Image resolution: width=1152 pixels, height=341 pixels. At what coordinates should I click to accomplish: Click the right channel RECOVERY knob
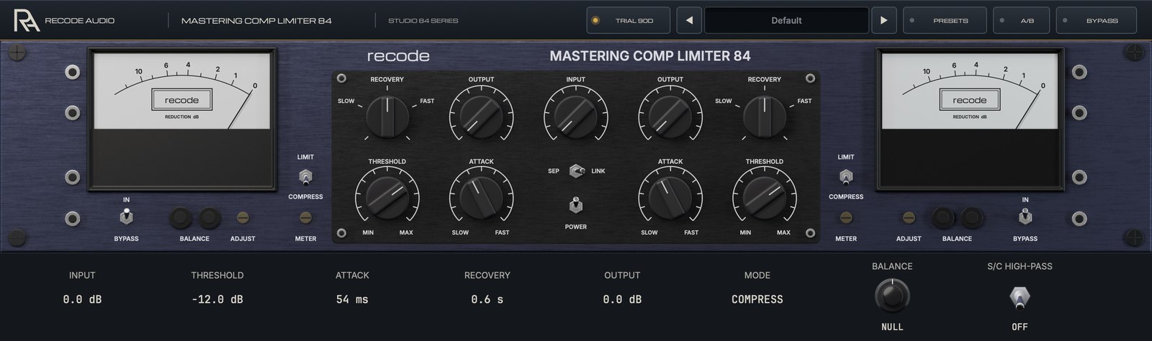[x=765, y=117]
